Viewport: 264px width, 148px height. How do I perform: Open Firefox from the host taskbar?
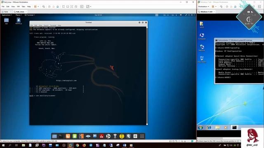point(84,145)
